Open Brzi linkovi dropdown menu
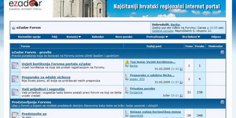 tap(191, 37)
